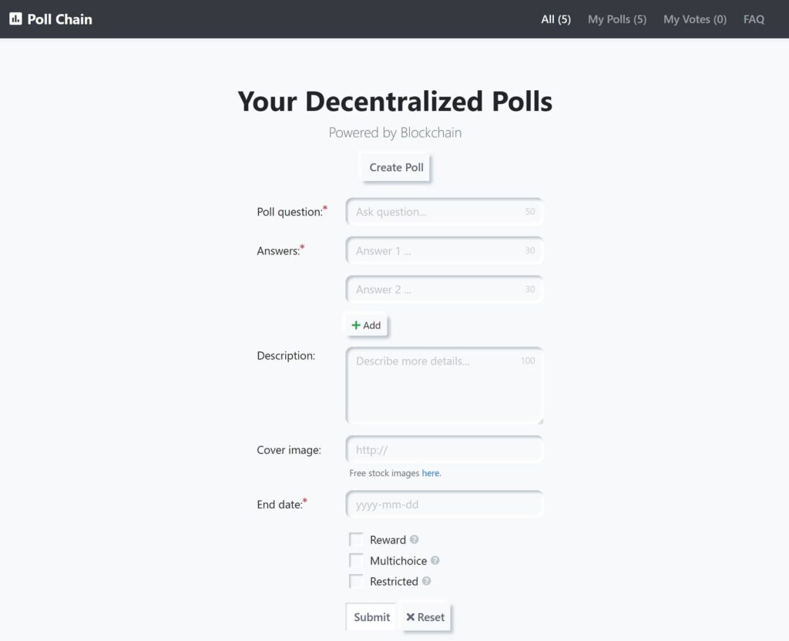Submit the poll form
The image size is (789, 641).
(x=371, y=617)
